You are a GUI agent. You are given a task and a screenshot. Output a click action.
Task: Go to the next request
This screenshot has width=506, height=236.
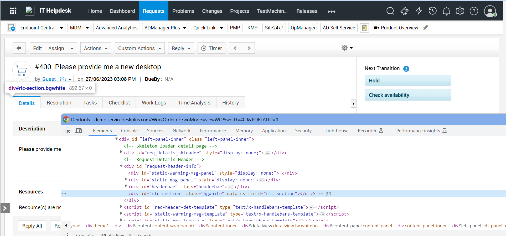coord(249,48)
